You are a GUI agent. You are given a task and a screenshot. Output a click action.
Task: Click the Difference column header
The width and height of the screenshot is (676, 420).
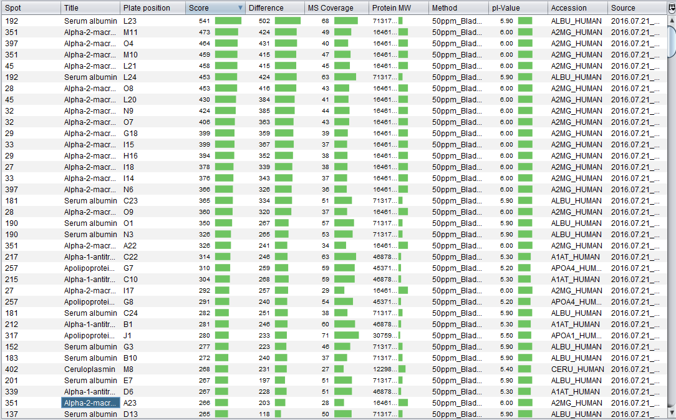click(274, 8)
